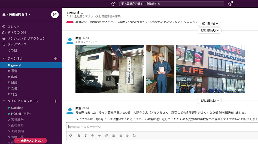The height and width of the screenshot is (144, 258).
Task: Open 廣重 avatar on the 09:04 message
Action: 70,111
